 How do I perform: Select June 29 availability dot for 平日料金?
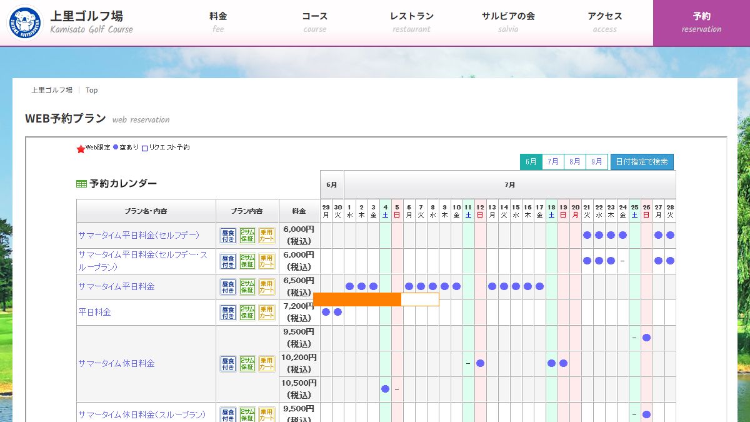[326, 312]
